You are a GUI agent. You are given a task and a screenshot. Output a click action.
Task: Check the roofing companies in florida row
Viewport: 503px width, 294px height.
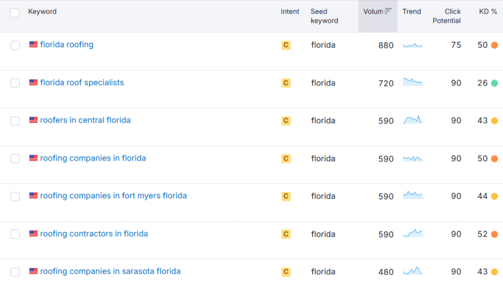click(15, 159)
